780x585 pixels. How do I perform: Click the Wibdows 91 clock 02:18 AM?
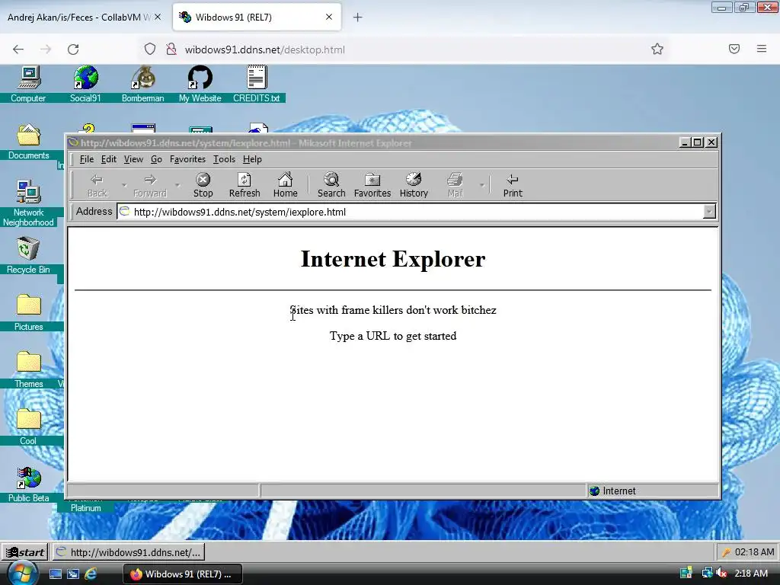754,552
